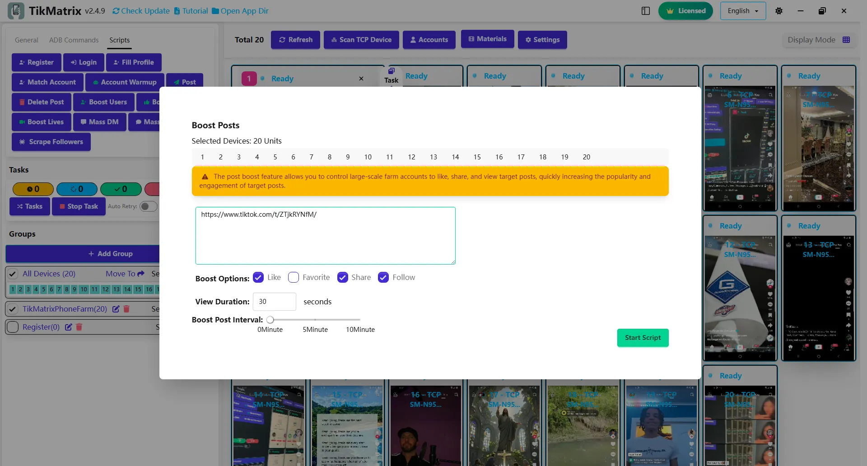867x466 pixels.
Task: Switch to the ADB Commands tab
Action: (x=74, y=40)
